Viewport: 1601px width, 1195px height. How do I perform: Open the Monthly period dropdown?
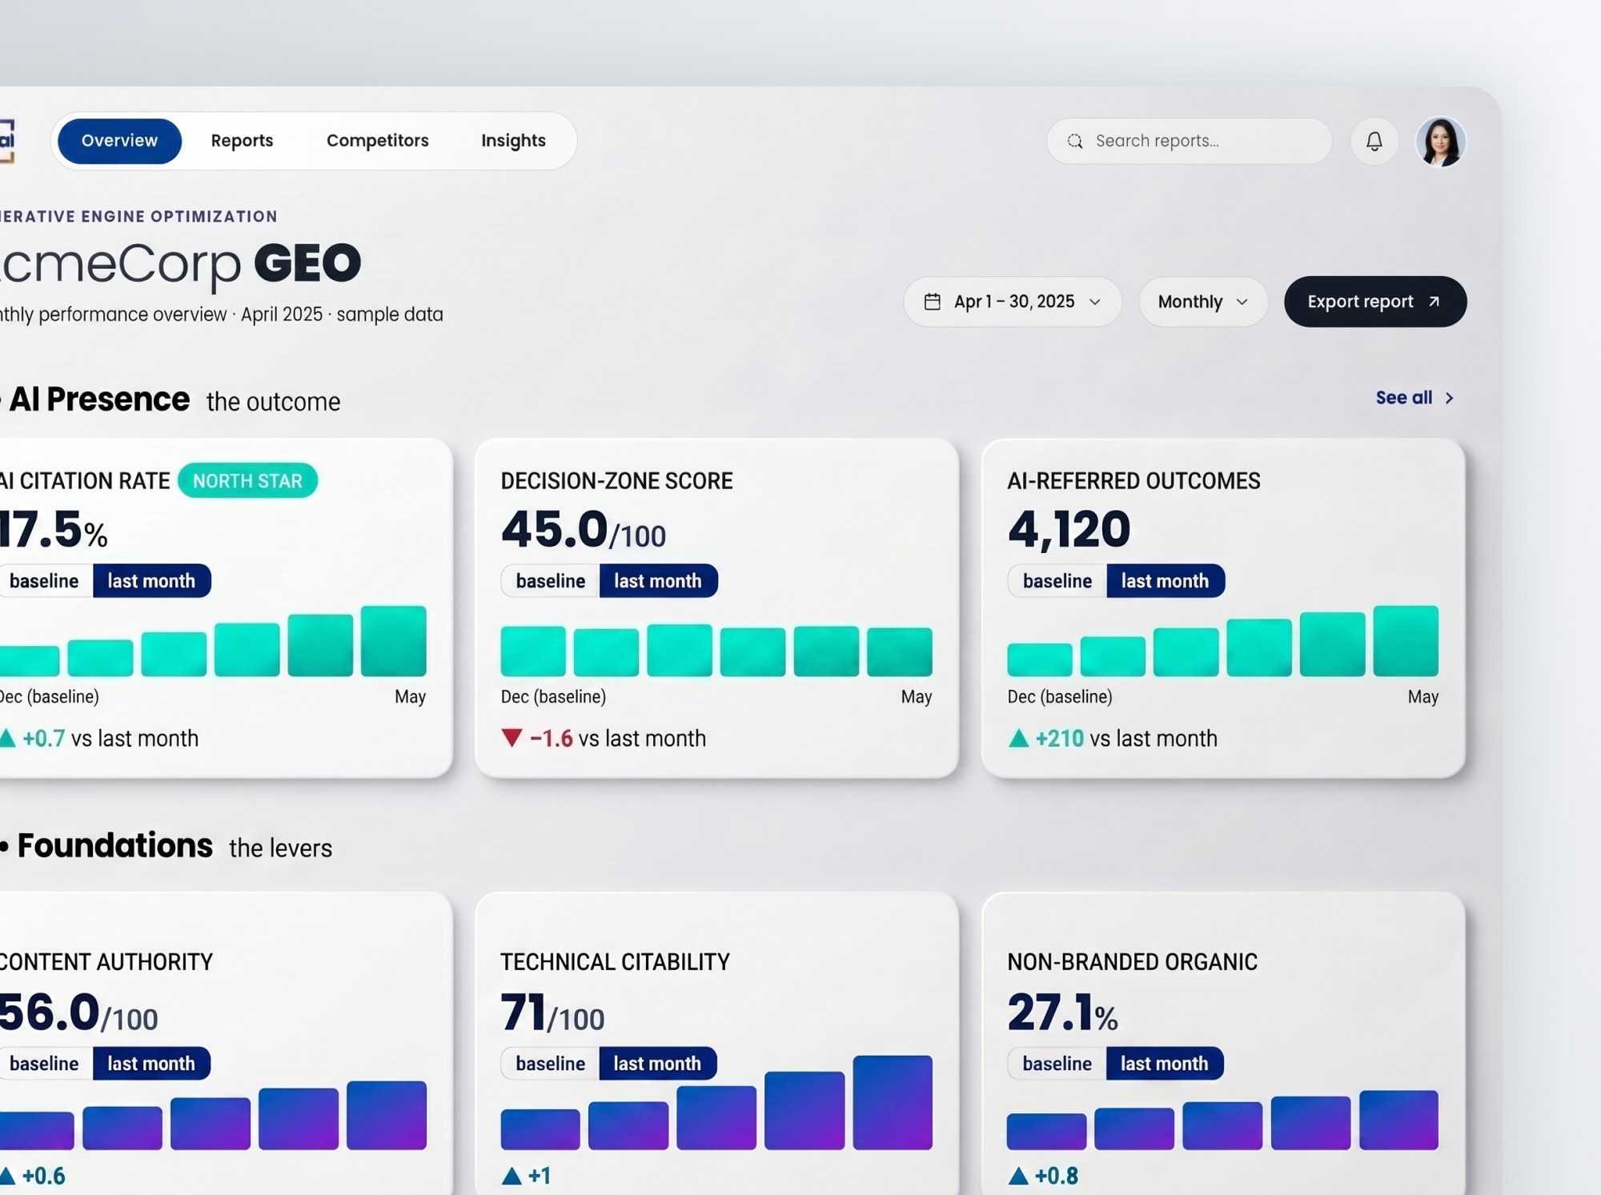point(1202,302)
